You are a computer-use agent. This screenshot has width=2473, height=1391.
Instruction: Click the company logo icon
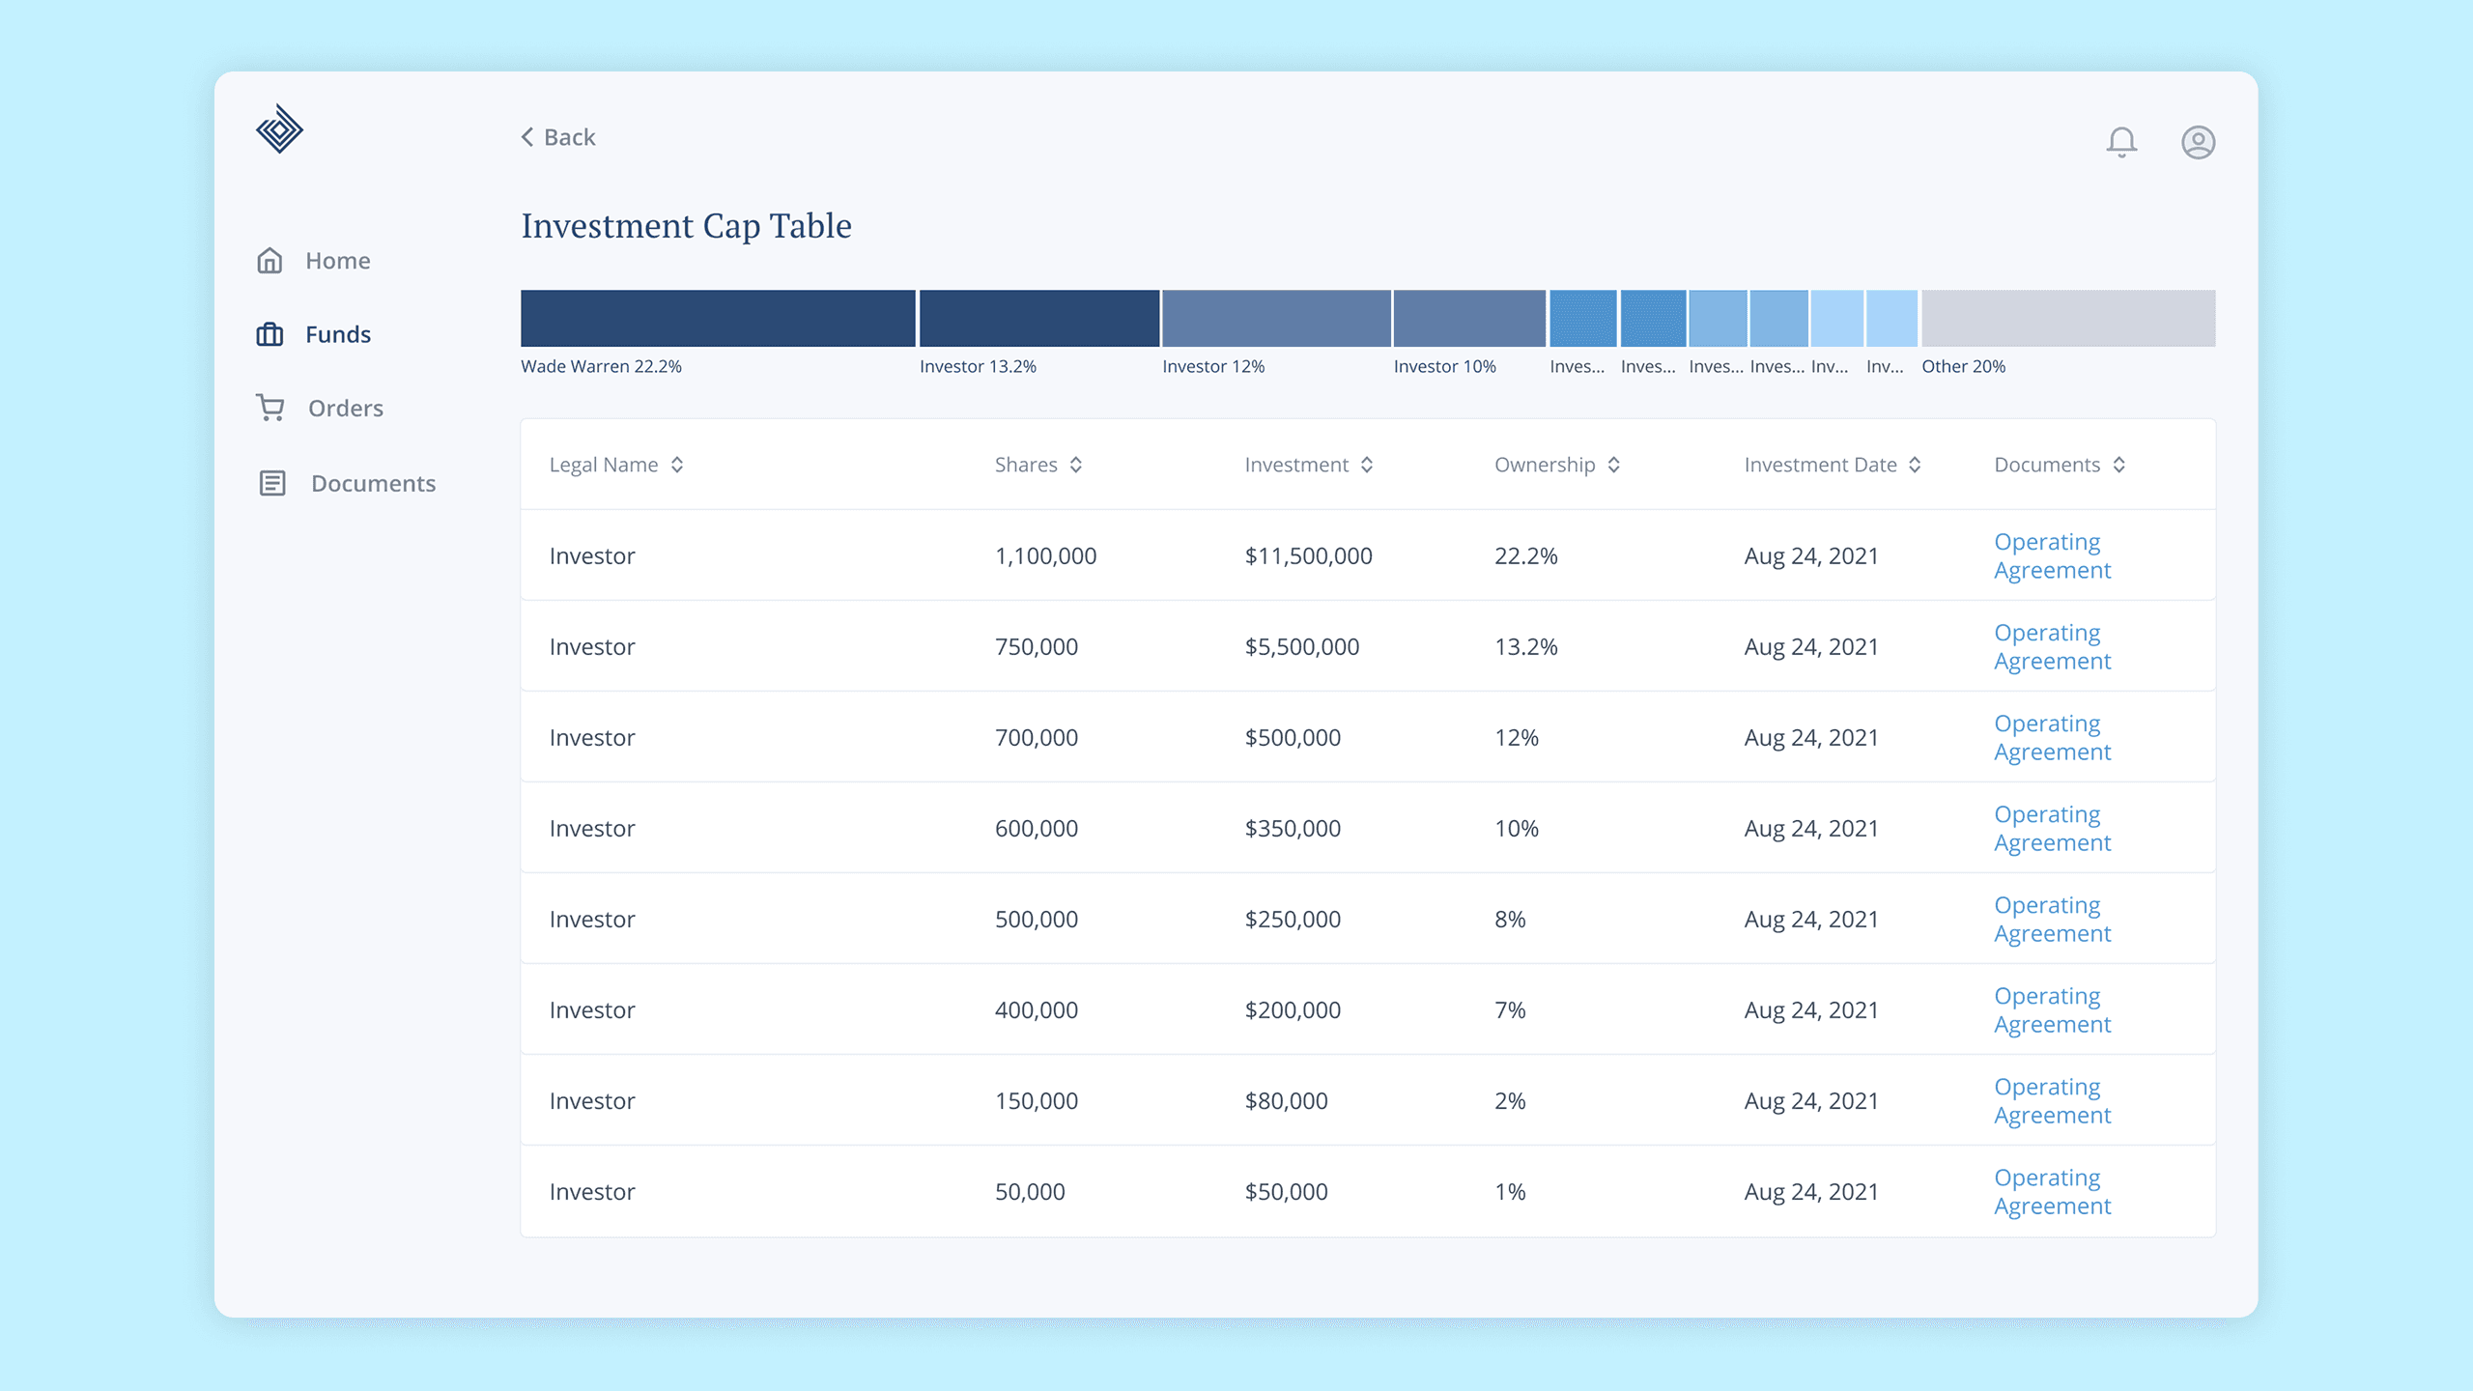point(277,128)
